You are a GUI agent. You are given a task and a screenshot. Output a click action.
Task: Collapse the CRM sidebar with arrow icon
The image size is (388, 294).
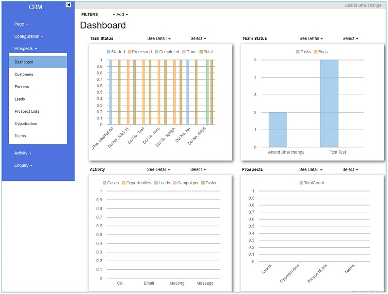pos(68,5)
